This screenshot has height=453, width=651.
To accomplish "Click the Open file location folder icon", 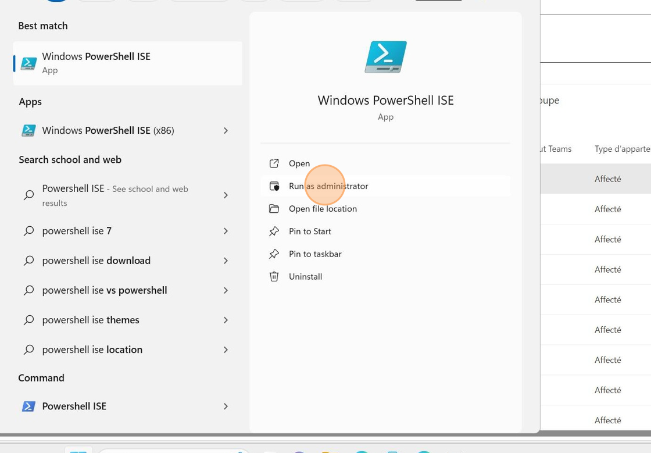I will coord(274,208).
